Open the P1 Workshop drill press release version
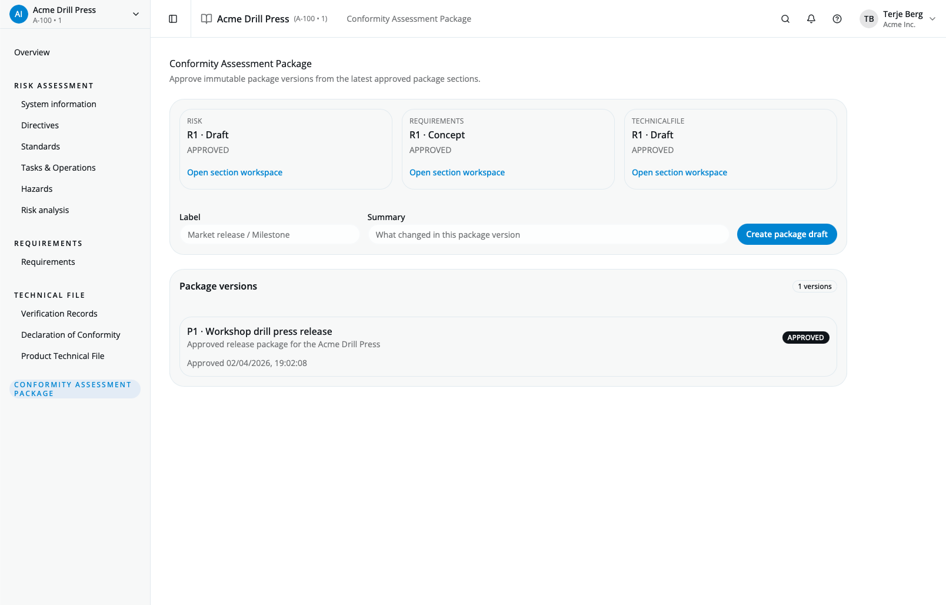946x605 pixels. click(508, 347)
